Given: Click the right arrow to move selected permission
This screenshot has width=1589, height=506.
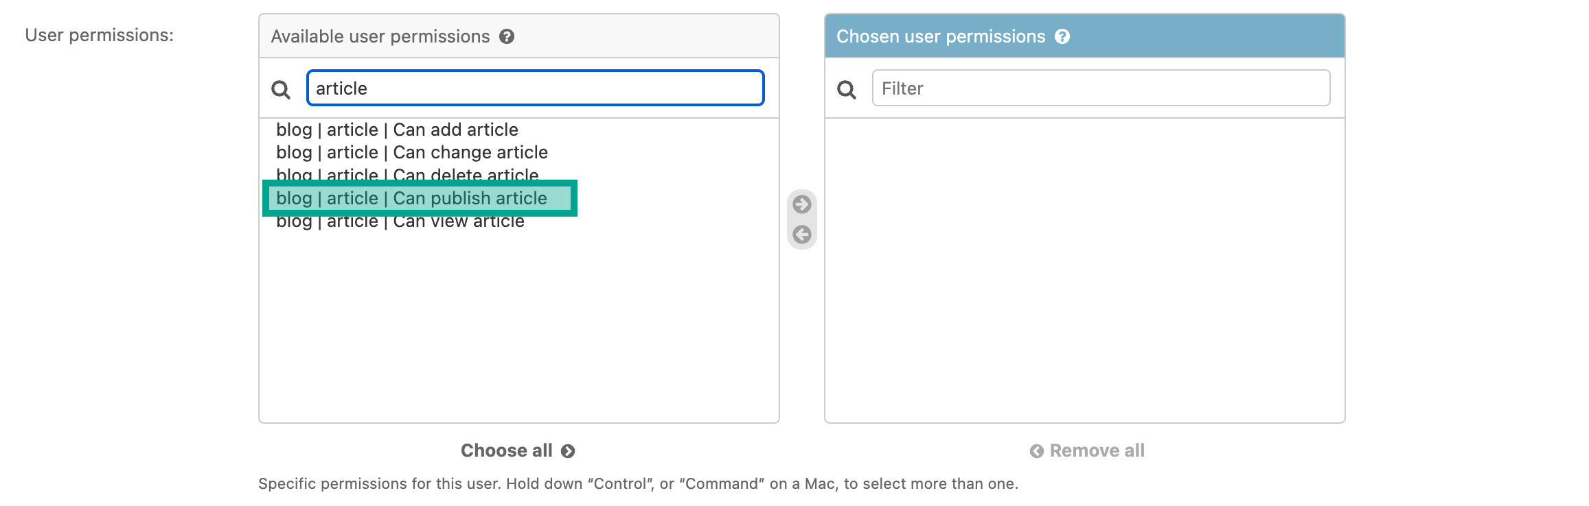Looking at the screenshot, I should [802, 204].
